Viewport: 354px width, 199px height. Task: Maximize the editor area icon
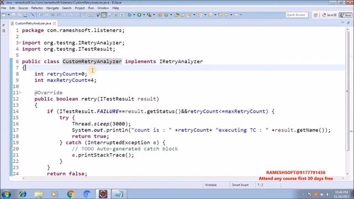pyautogui.click(x=348, y=23)
